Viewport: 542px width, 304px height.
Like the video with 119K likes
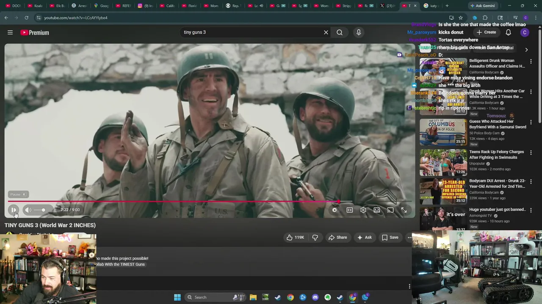pos(295,237)
